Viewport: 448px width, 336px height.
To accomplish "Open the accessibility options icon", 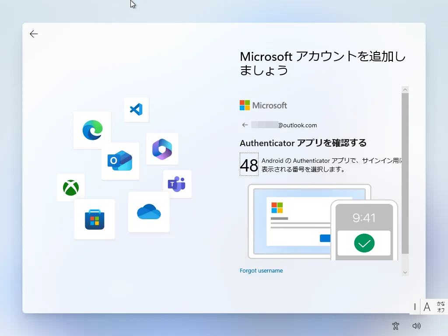I will 395,326.
